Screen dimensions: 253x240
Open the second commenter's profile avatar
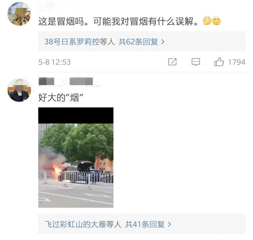(19, 90)
